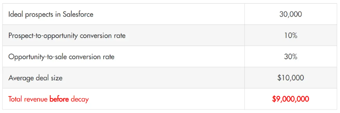Click the 'Average deal size' label
340x113 pixels.
click(36, 78)
